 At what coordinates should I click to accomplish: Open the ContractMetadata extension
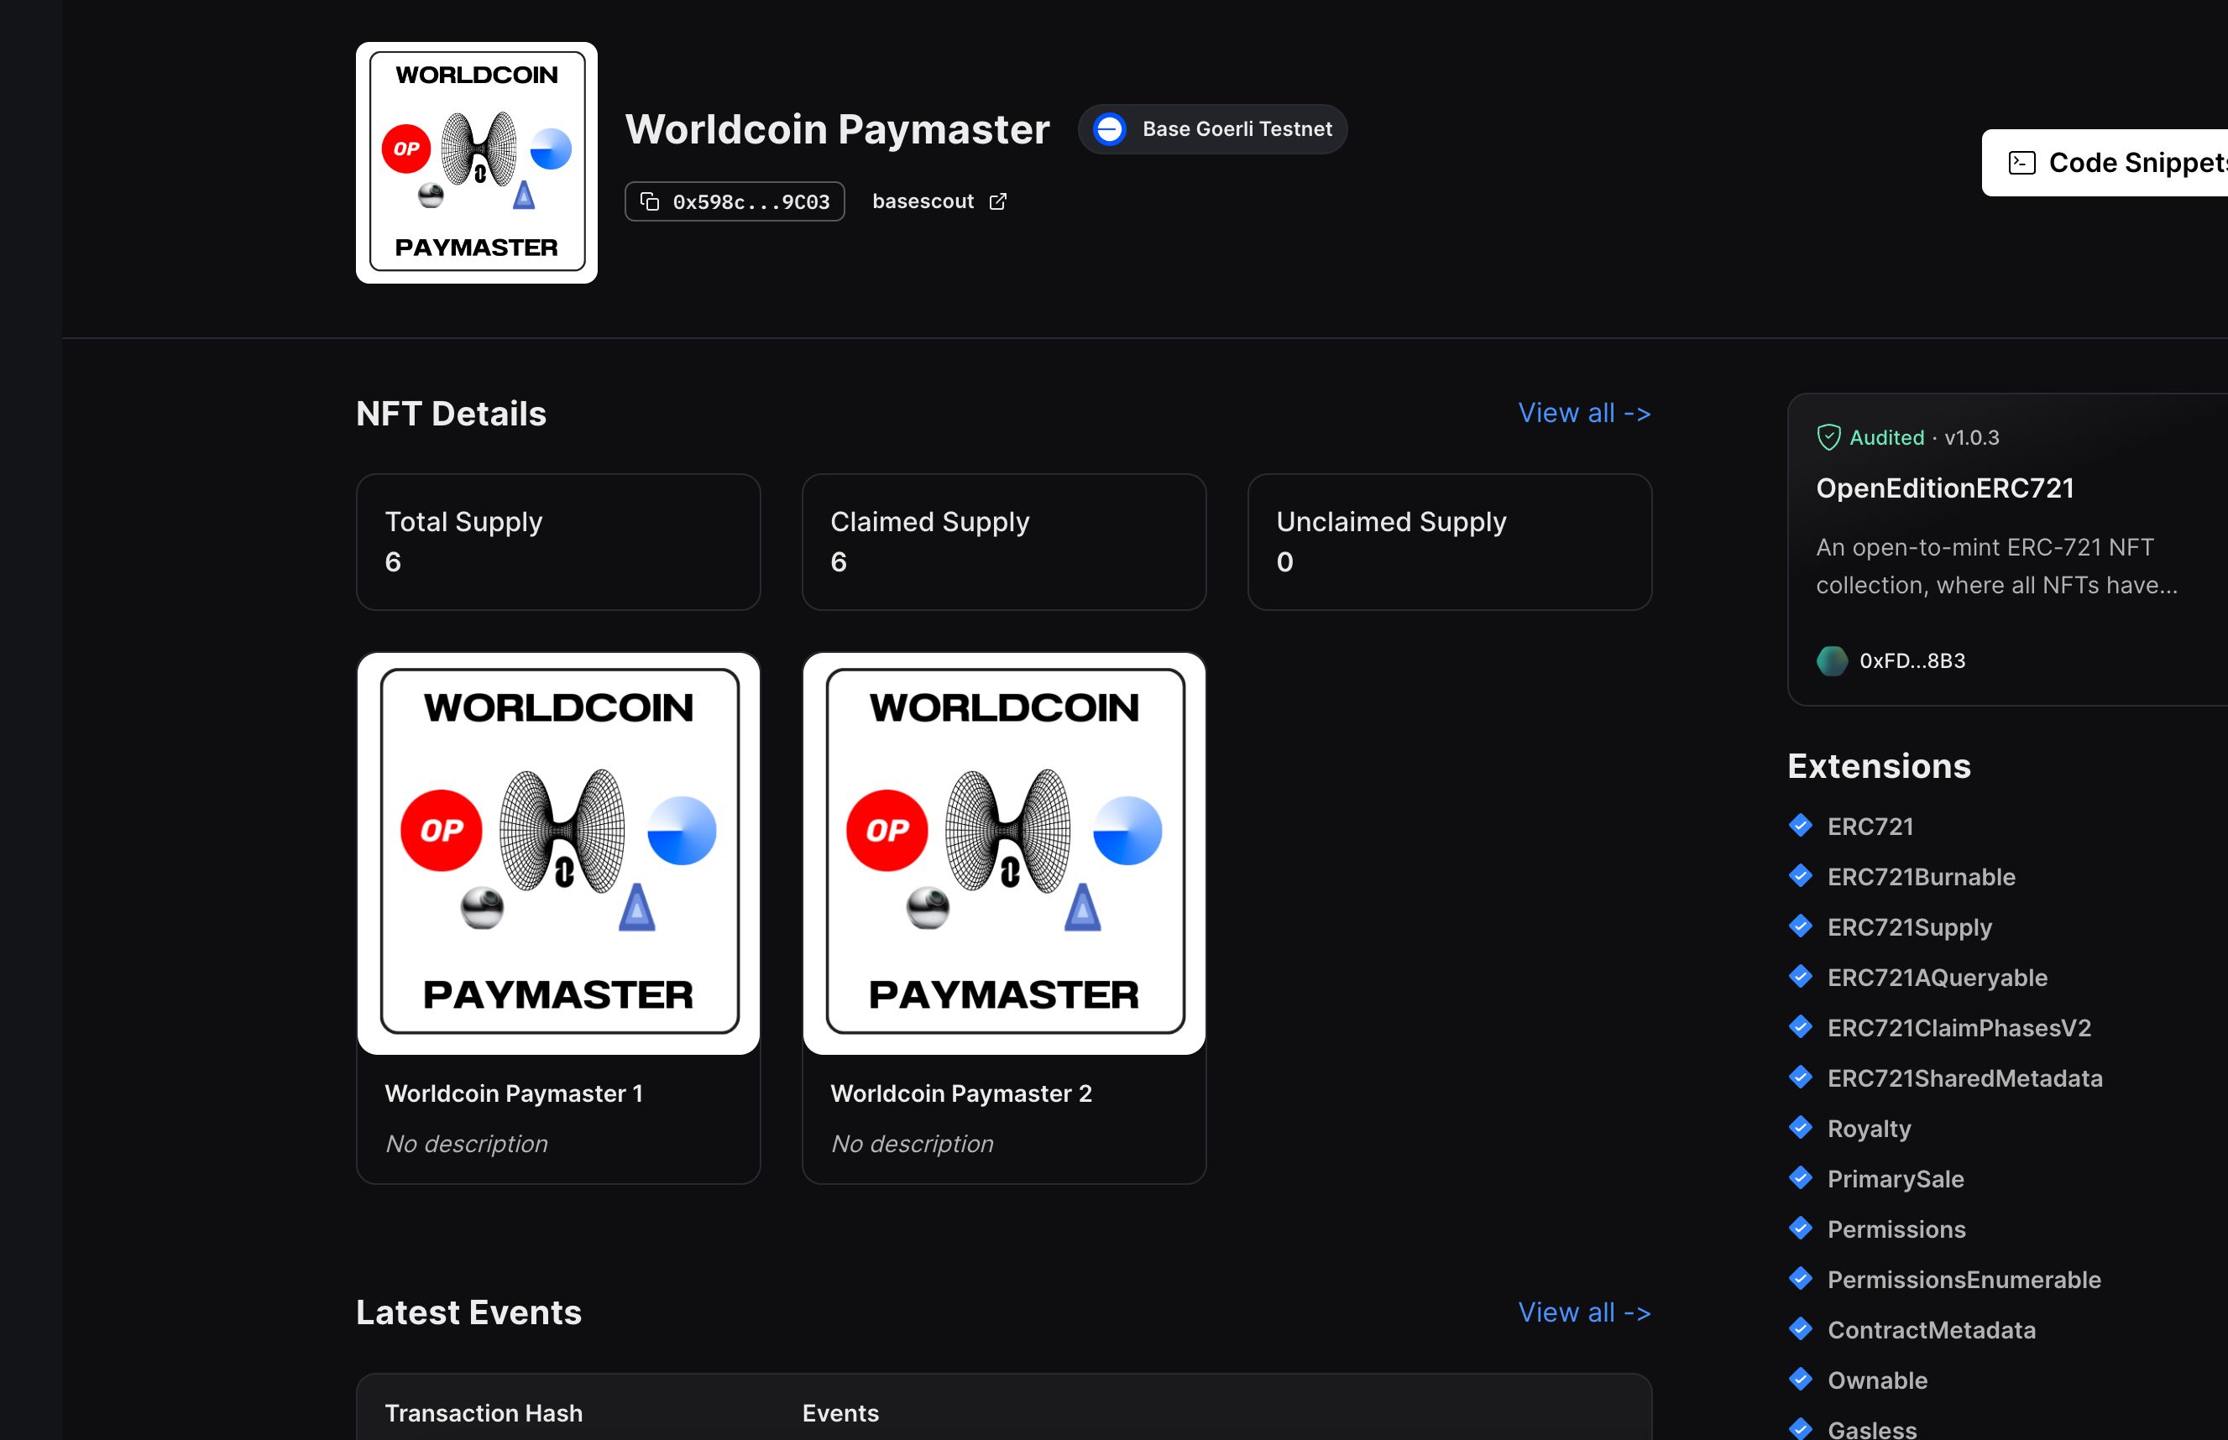(x=1932, y=1331)
